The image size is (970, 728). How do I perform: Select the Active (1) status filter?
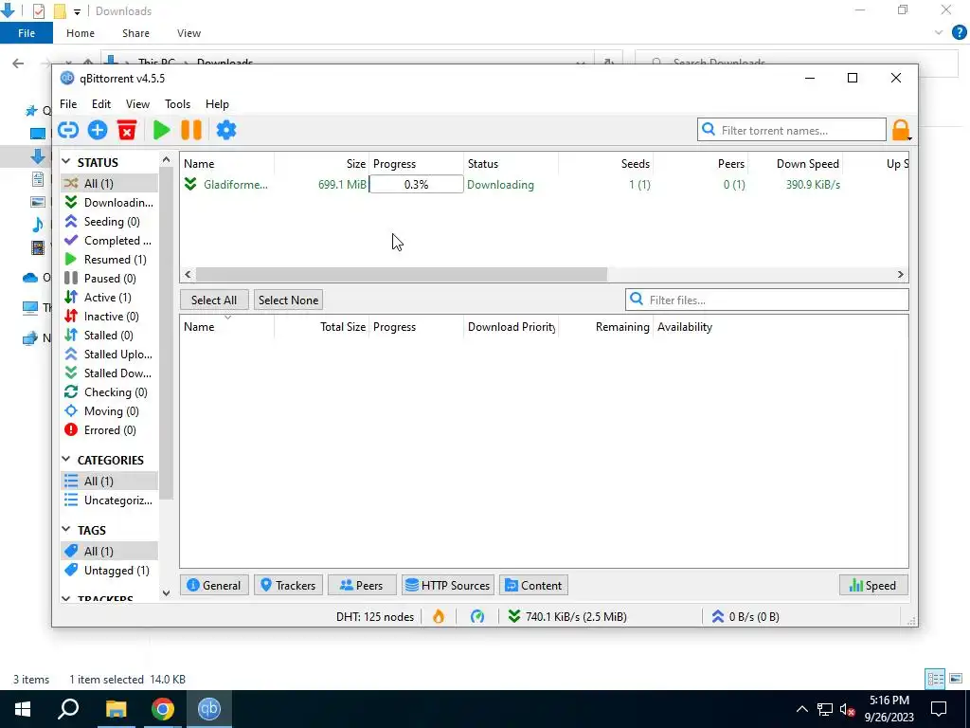[x=110, y=297]
